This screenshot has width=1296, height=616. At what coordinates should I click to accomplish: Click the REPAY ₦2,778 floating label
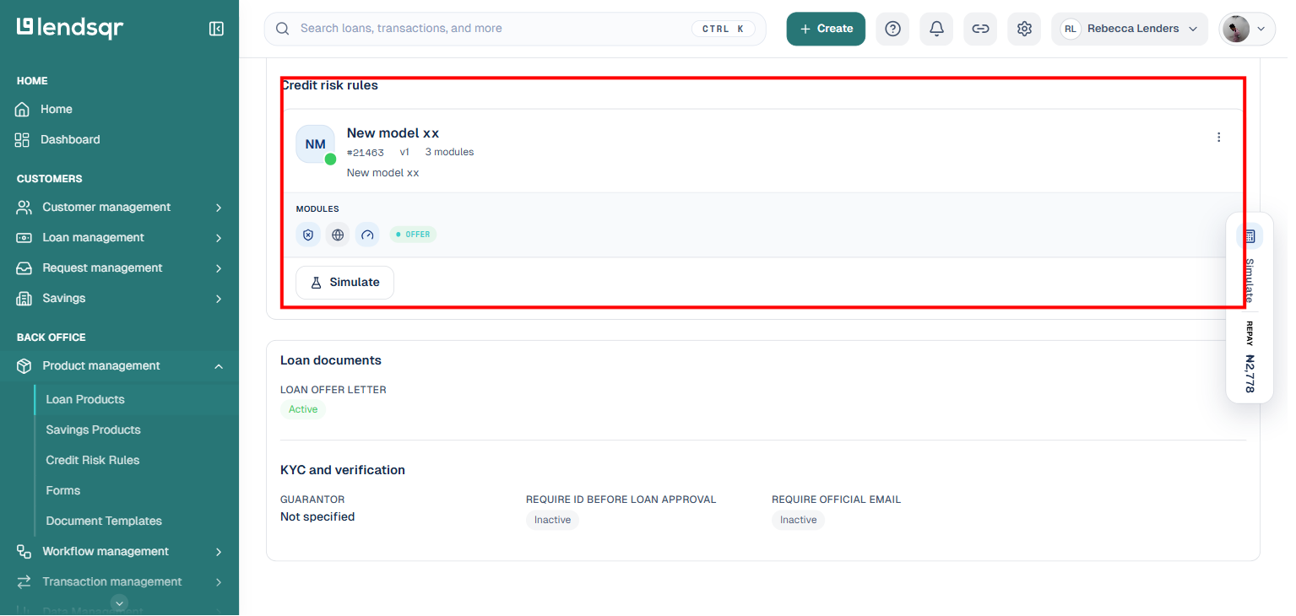click(x=1250, y=357)
